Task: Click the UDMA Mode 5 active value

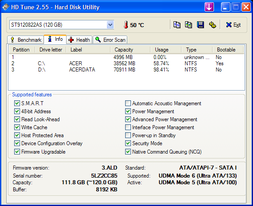Action: click(x=198, y=182)
